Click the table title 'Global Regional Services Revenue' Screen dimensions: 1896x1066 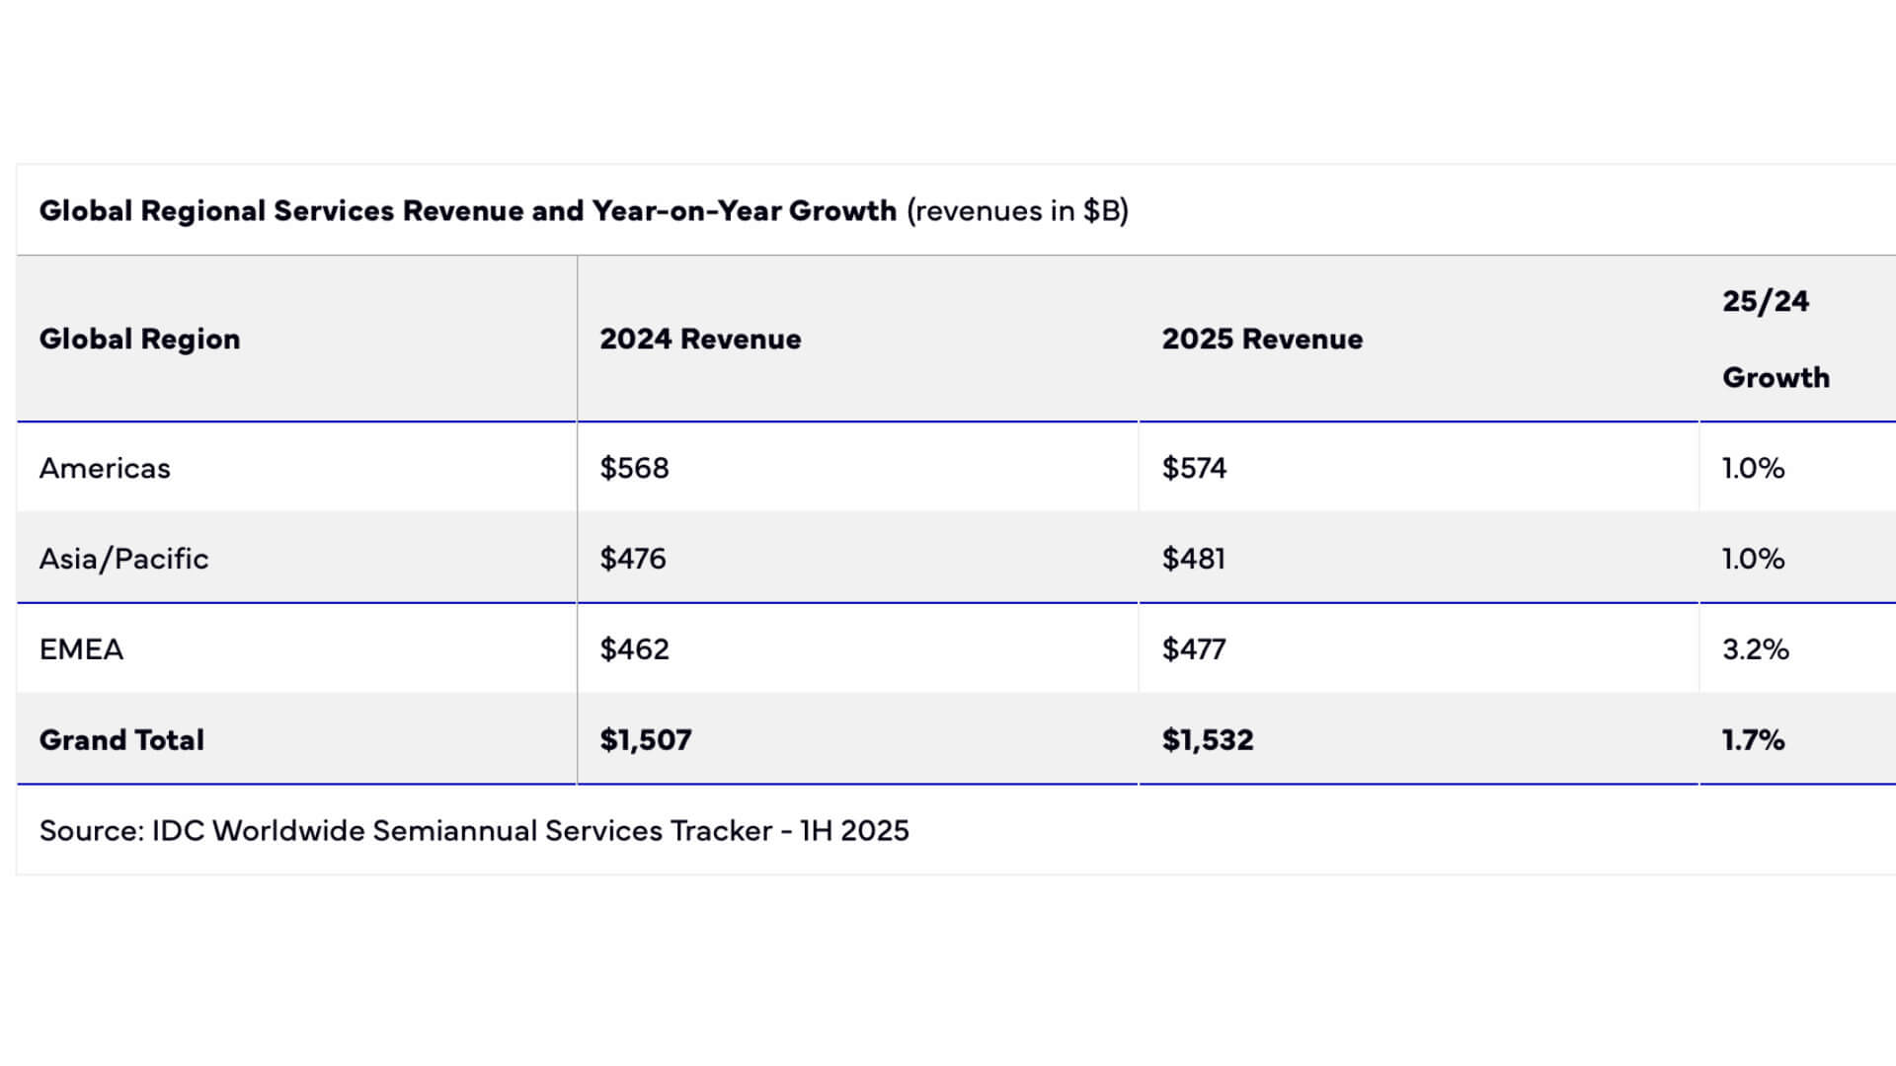click(467, 210)
